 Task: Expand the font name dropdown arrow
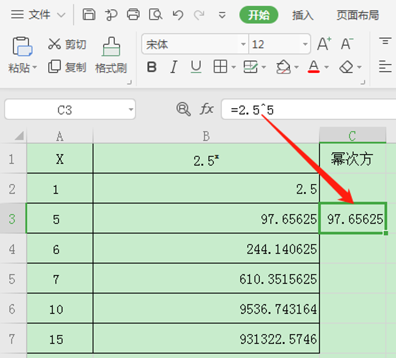pos(243,44)
